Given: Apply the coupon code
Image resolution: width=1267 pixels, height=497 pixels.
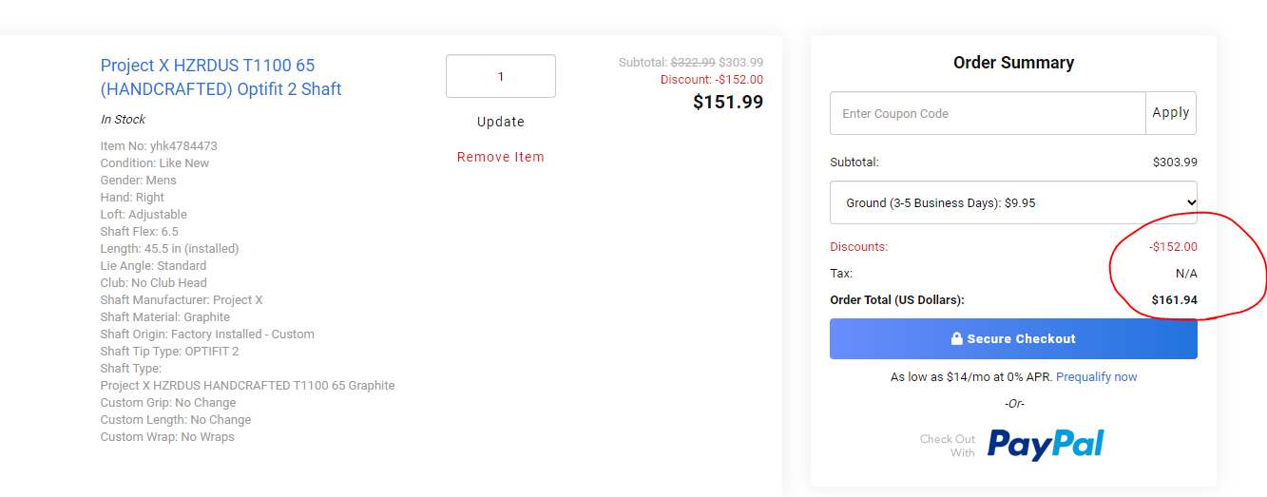Looking at the screenshot, I should [1171, 113].
